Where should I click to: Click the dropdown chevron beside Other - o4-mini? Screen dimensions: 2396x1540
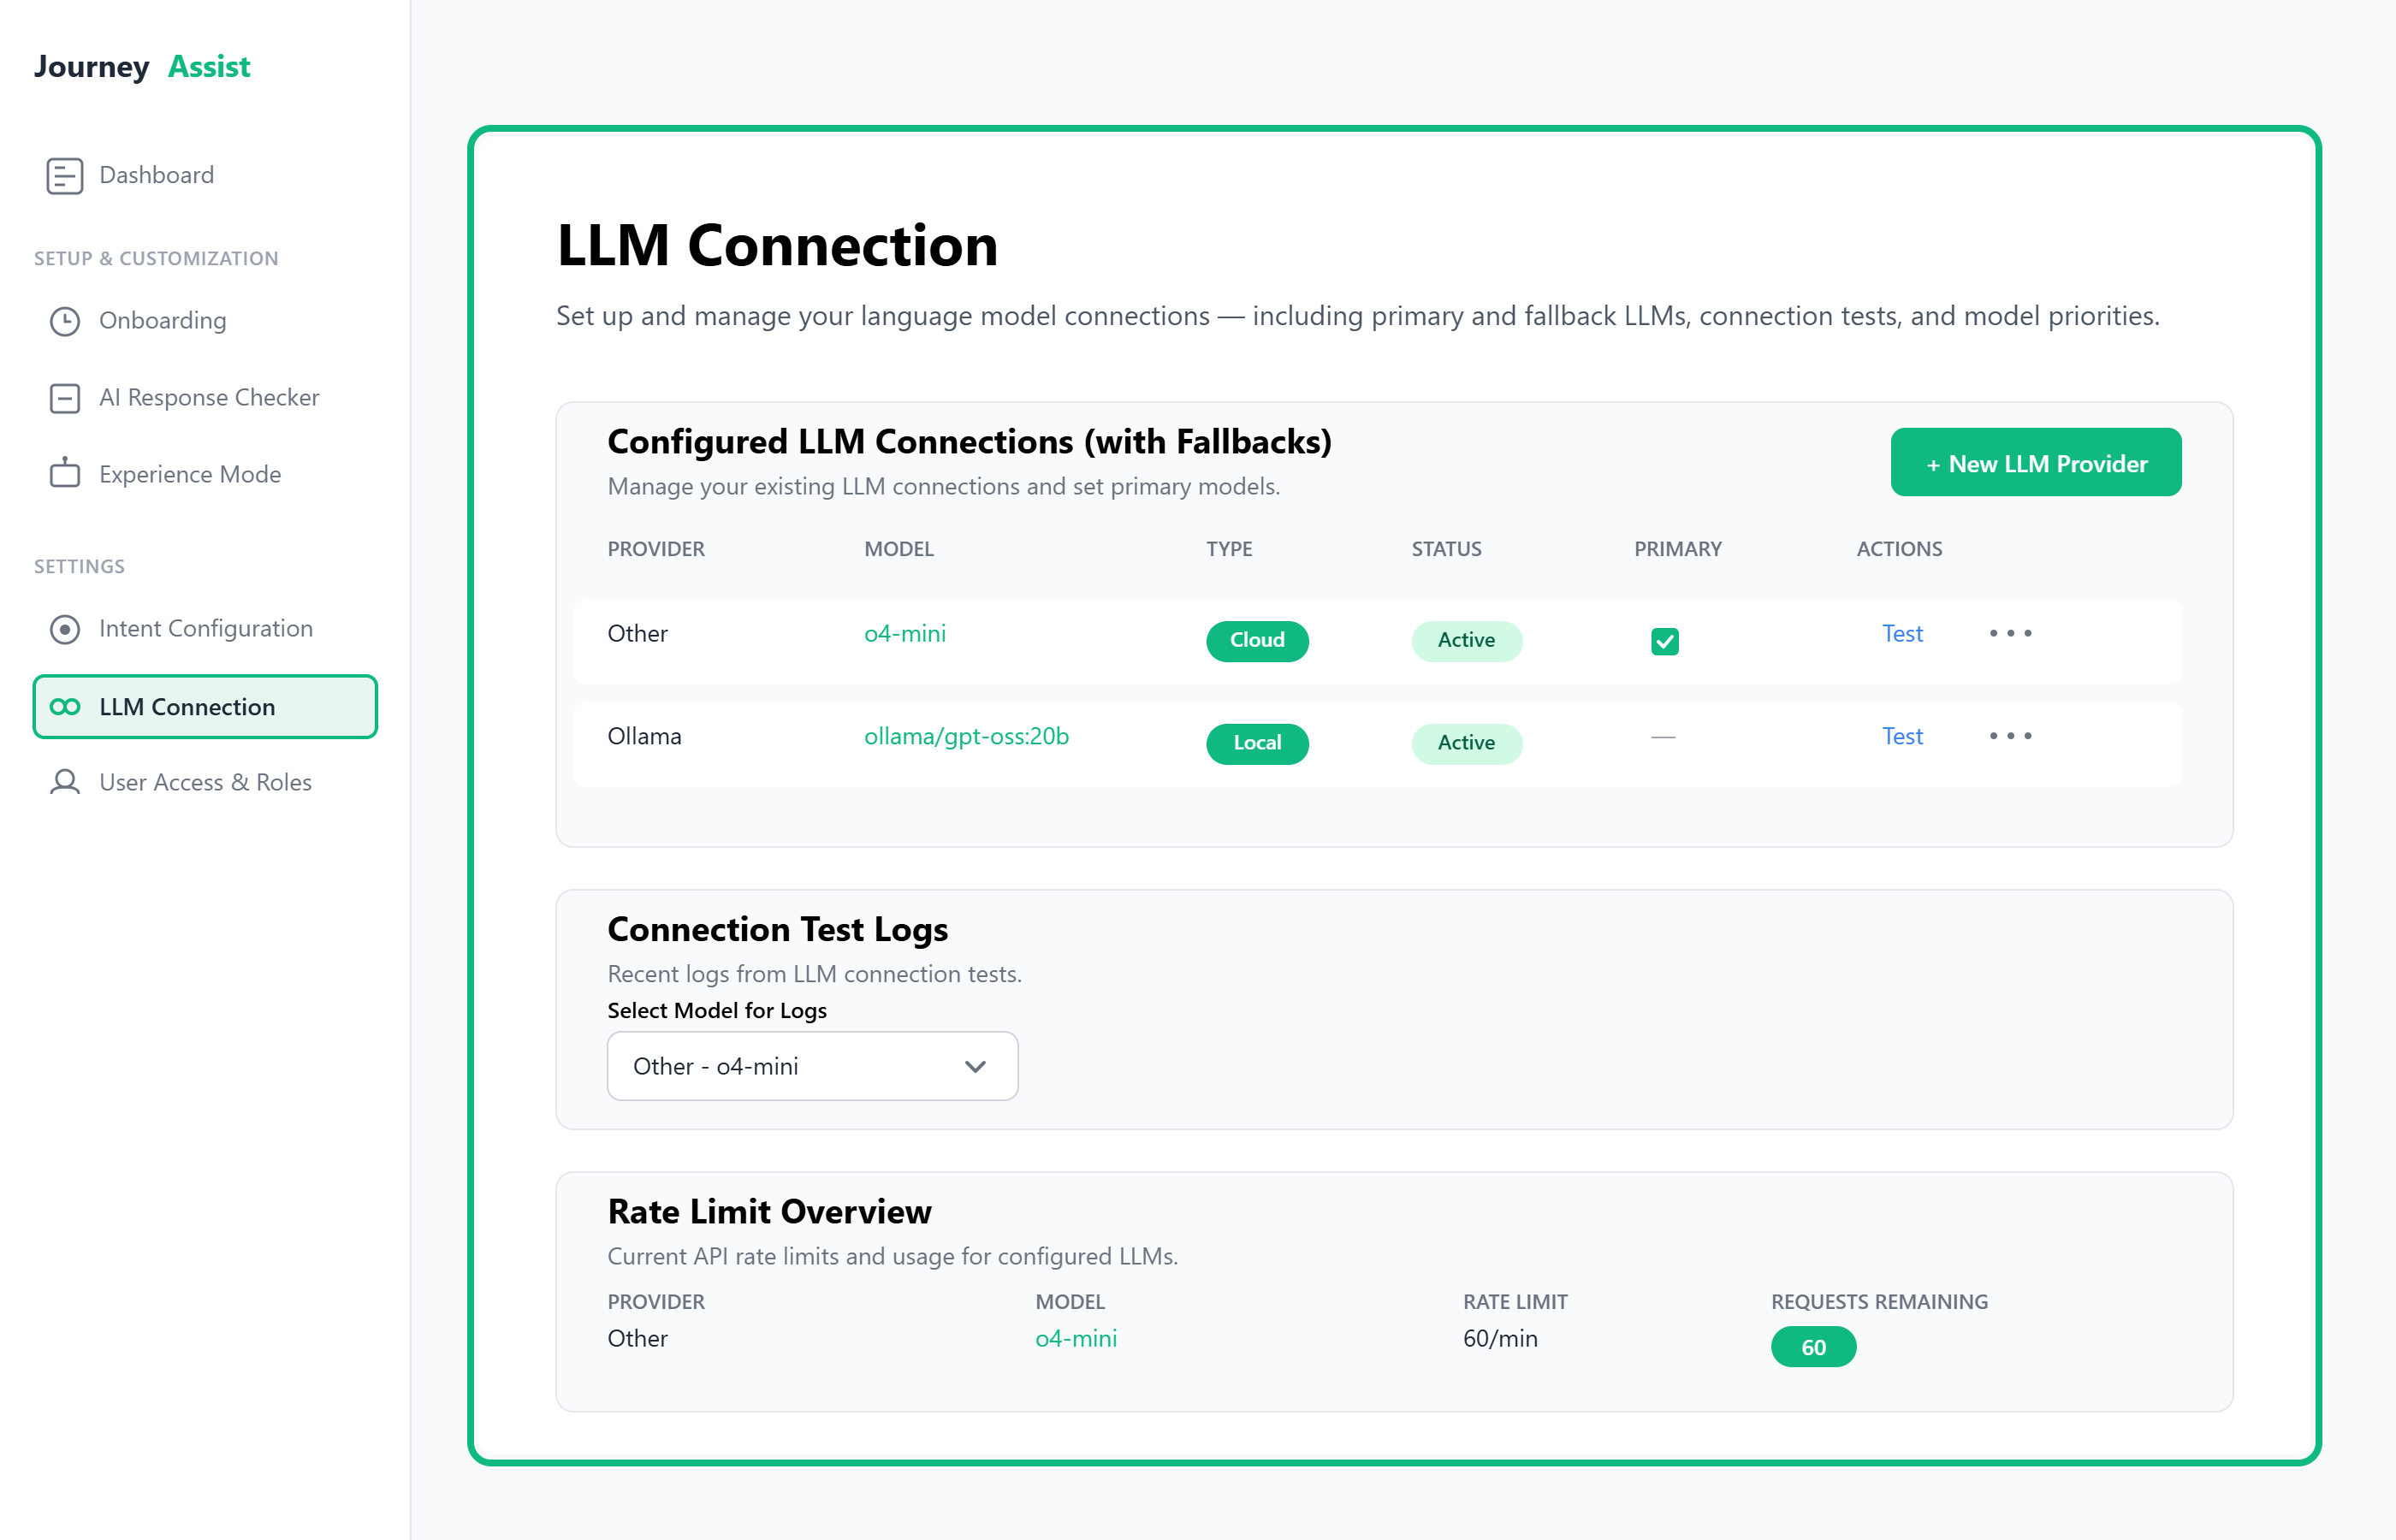pyautogui.click(x=975, y=1067)
